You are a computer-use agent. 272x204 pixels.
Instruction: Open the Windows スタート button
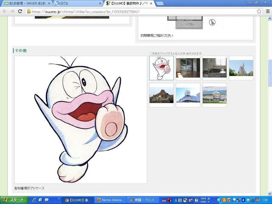[x=14, y=200]
